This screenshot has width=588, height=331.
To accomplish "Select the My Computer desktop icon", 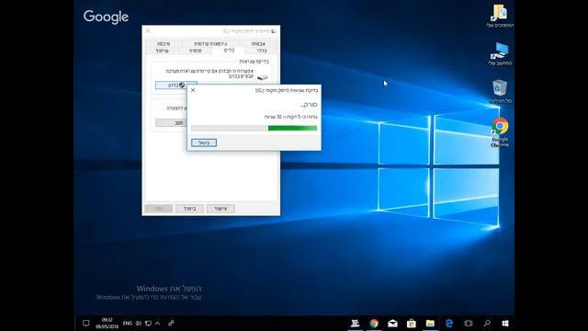I will coord(500,53).
